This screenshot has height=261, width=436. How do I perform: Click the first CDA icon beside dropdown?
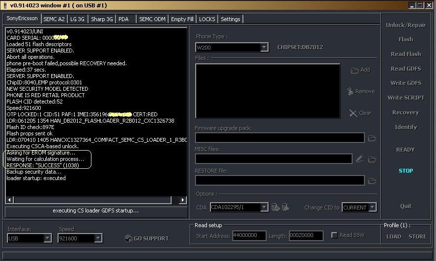(x=275, y=207)
